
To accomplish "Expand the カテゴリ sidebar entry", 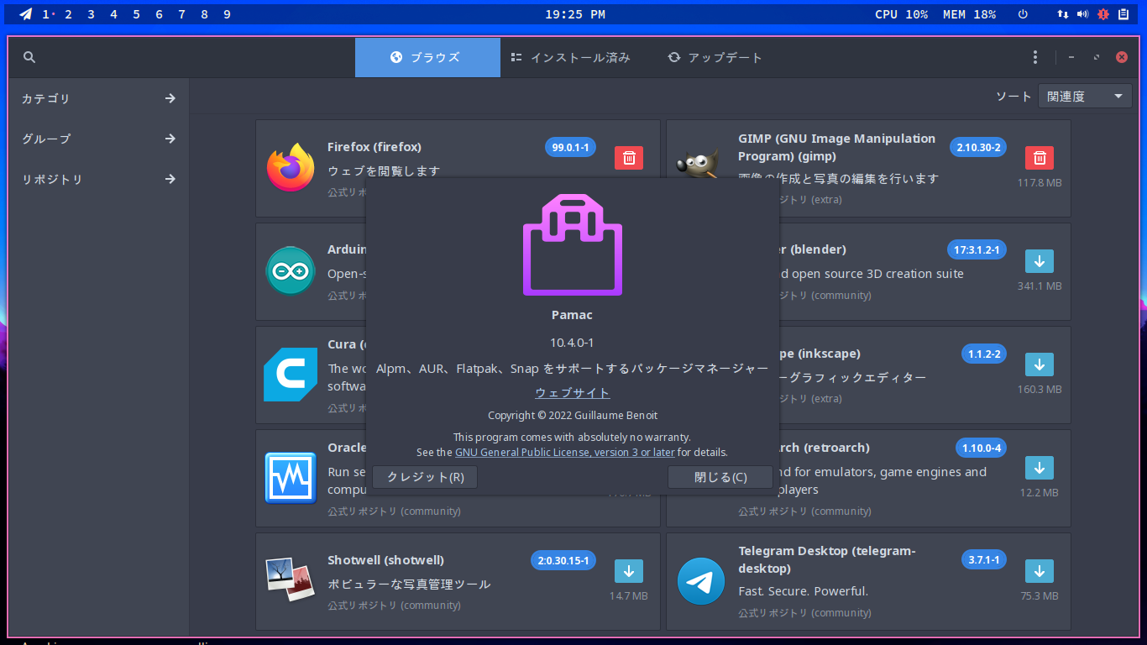I will coord(99,98).
